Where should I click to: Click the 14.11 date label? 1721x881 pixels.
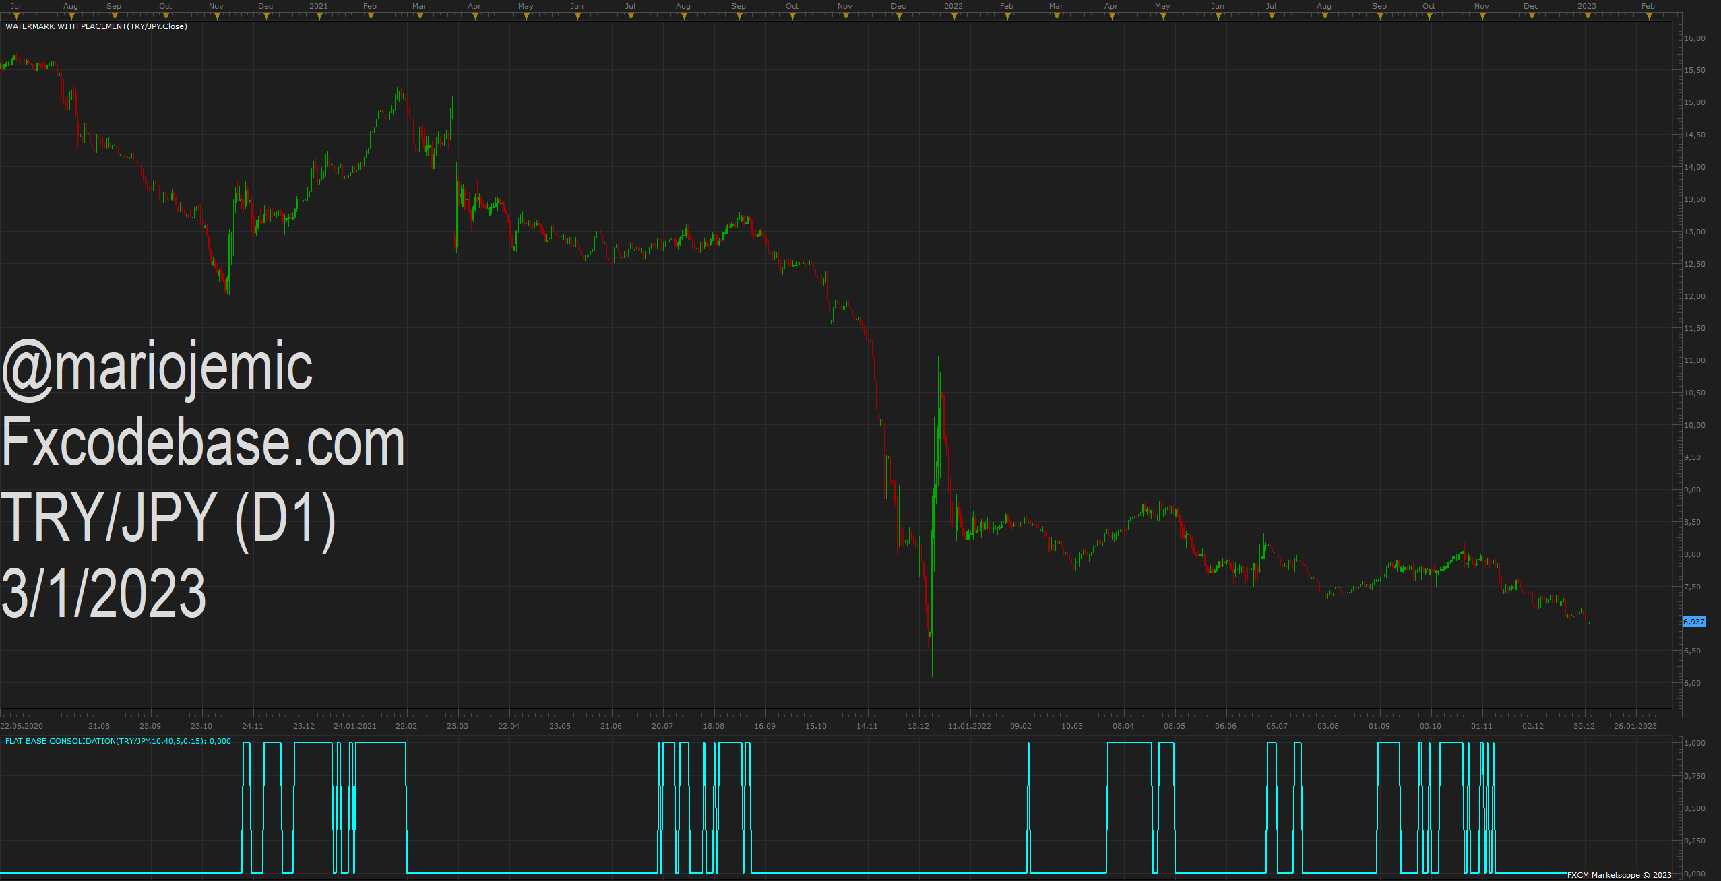coord(867,726)
